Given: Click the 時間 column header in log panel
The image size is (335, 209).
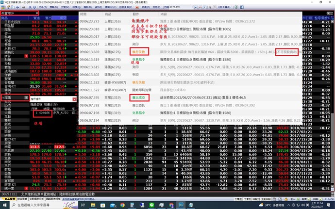Looking at the screenshot, I should 83,15.
